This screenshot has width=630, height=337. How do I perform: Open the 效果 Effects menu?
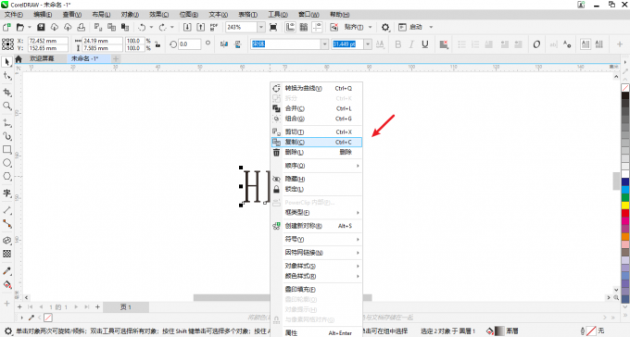coord(159,15)
